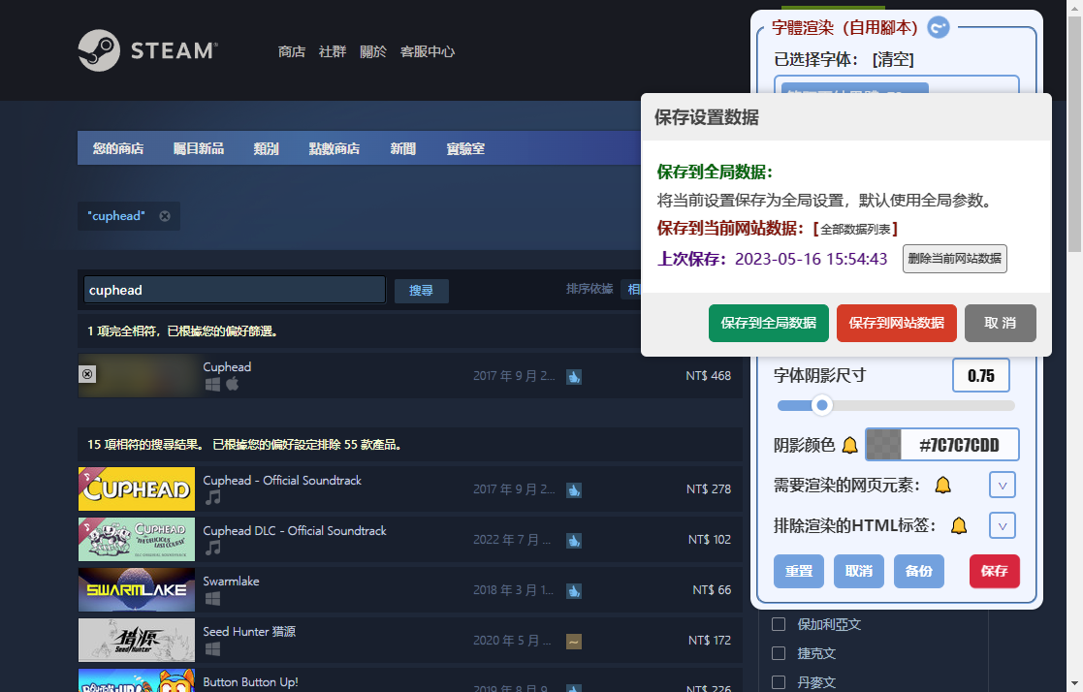Click the bell icon next to 阴影颜色
Viewport: 1083px width, 692px height.
click(850, 444)
